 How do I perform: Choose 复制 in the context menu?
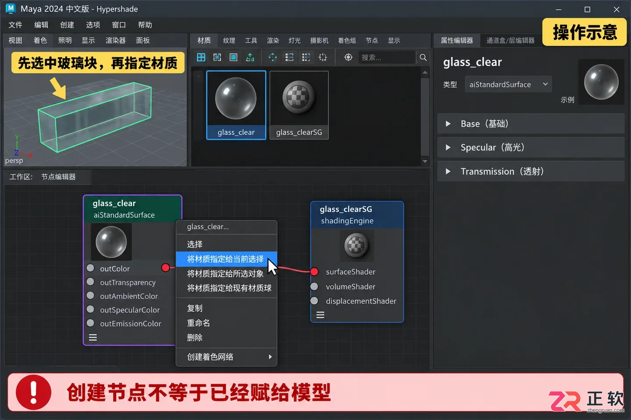(x=226, y=308)
